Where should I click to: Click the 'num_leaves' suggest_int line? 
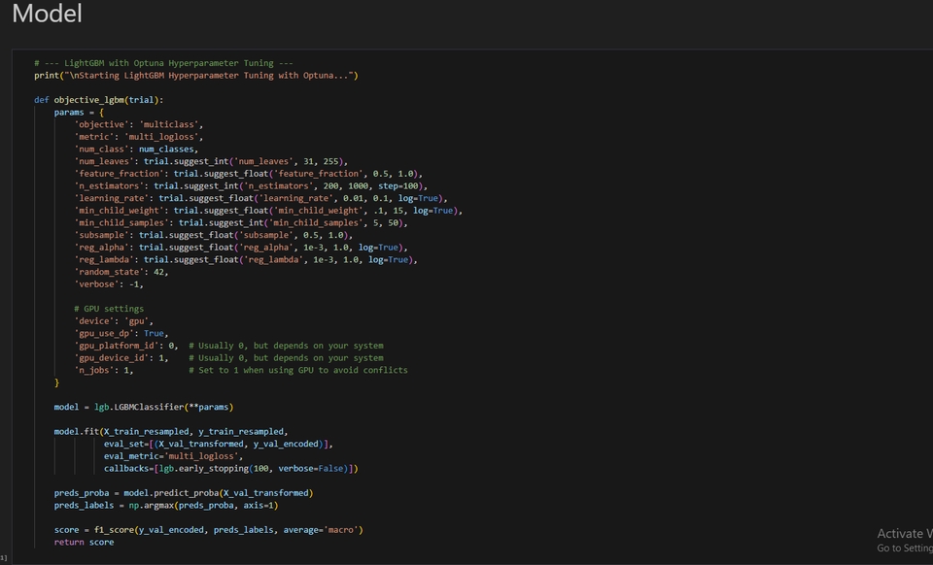(211, 161)
